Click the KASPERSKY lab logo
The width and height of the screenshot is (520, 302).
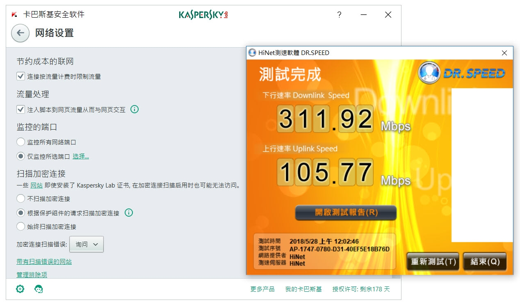[x=203, y=15]
